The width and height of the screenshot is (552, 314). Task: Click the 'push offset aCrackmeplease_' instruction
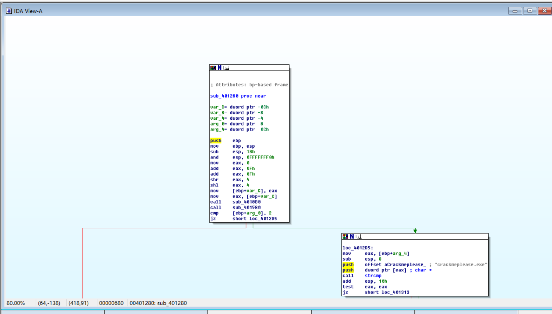[x=415, y=265]
